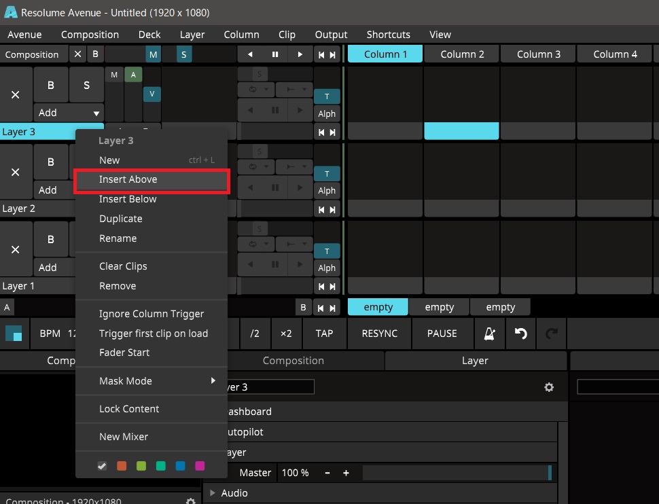Viewport: 659px width, 504px height.
Task: Toggle the Layer 1 T transition button
Action: coord(327,251)
